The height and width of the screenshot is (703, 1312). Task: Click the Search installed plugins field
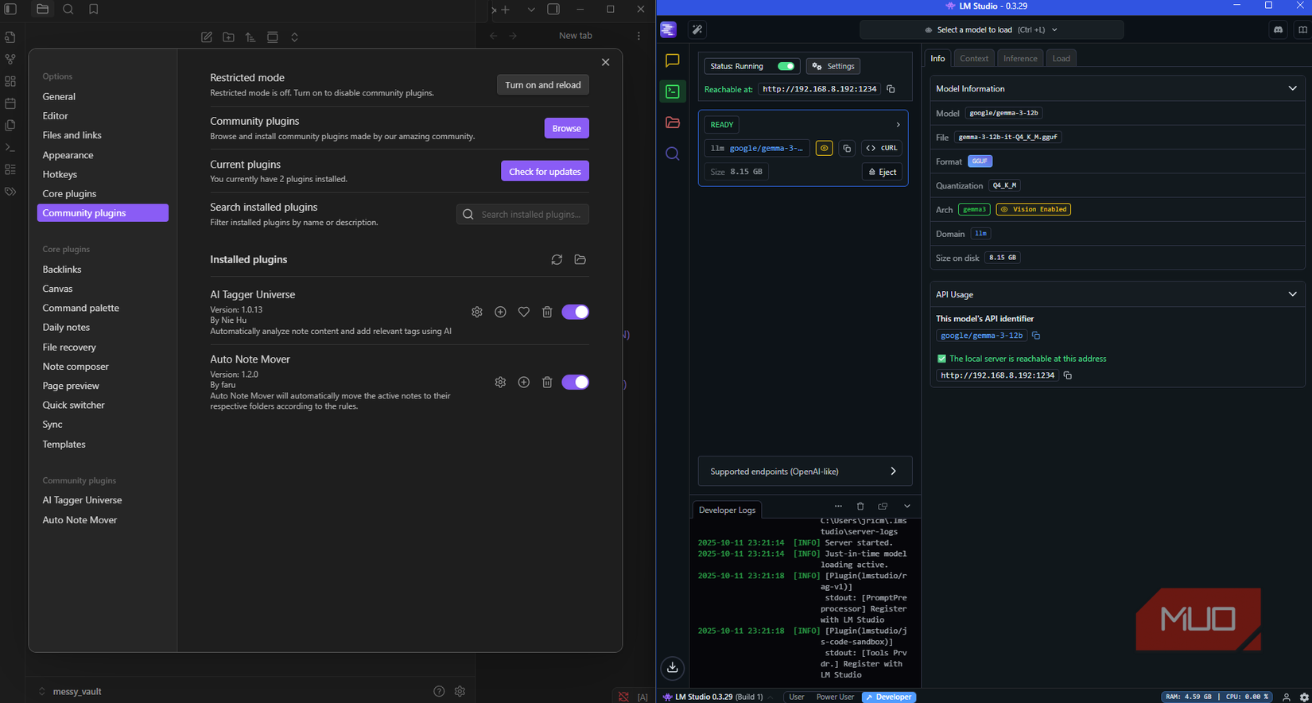pos(530,215)
